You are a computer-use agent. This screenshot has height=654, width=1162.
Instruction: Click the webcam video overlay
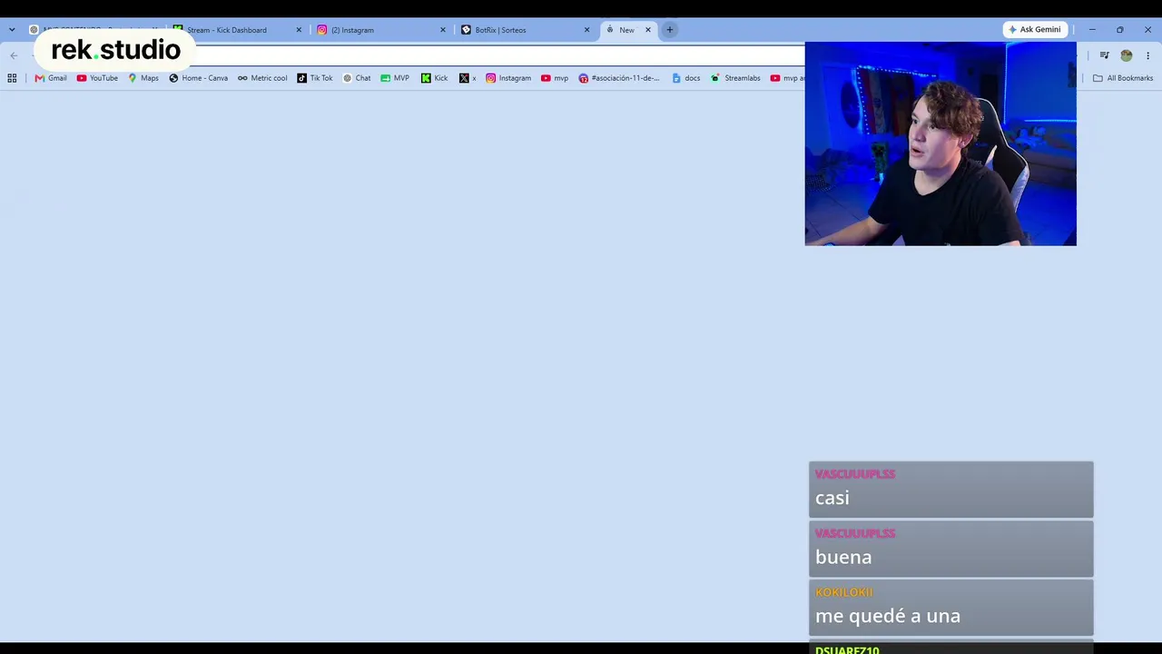(940, 144)
